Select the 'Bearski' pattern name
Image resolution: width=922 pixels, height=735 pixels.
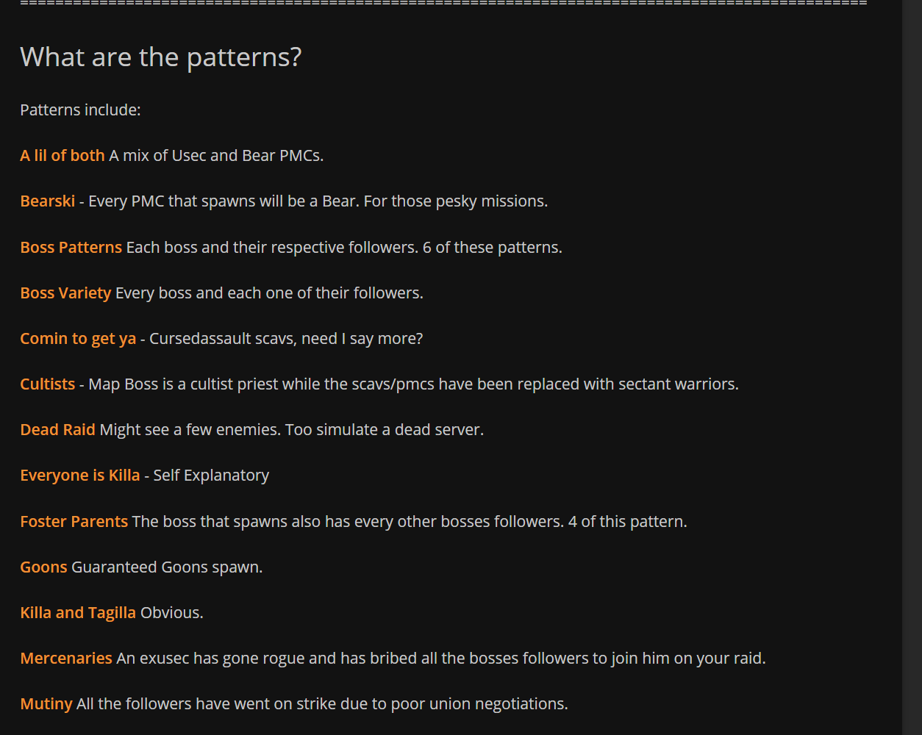tap(48, 201)
